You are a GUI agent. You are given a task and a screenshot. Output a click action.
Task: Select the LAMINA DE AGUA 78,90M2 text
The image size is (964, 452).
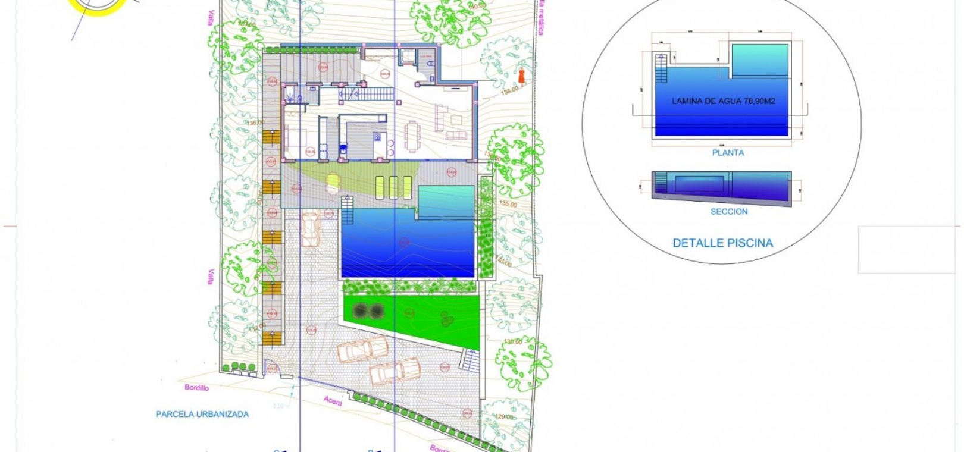point(723,101)
